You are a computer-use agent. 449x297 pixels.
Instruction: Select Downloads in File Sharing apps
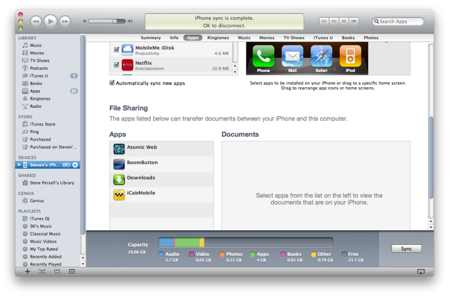coord(161,180)
